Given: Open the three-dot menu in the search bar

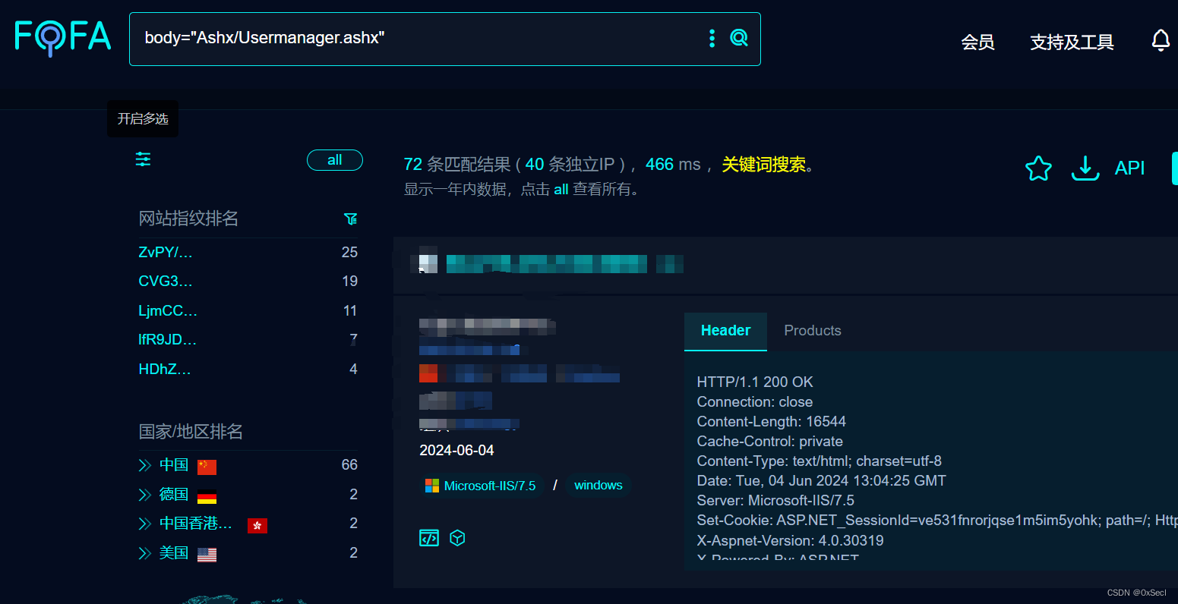Looking at the screenshot, I should 712,37.
